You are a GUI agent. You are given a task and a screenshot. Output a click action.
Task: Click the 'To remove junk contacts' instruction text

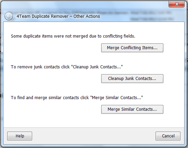(x=67, y=67)
